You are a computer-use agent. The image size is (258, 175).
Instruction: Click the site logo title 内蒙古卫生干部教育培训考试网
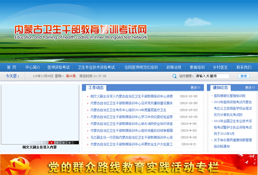click(x=81, y=29)
